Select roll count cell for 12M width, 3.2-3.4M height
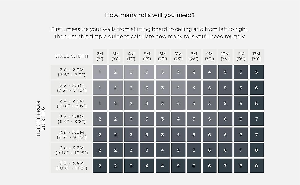 256,166
